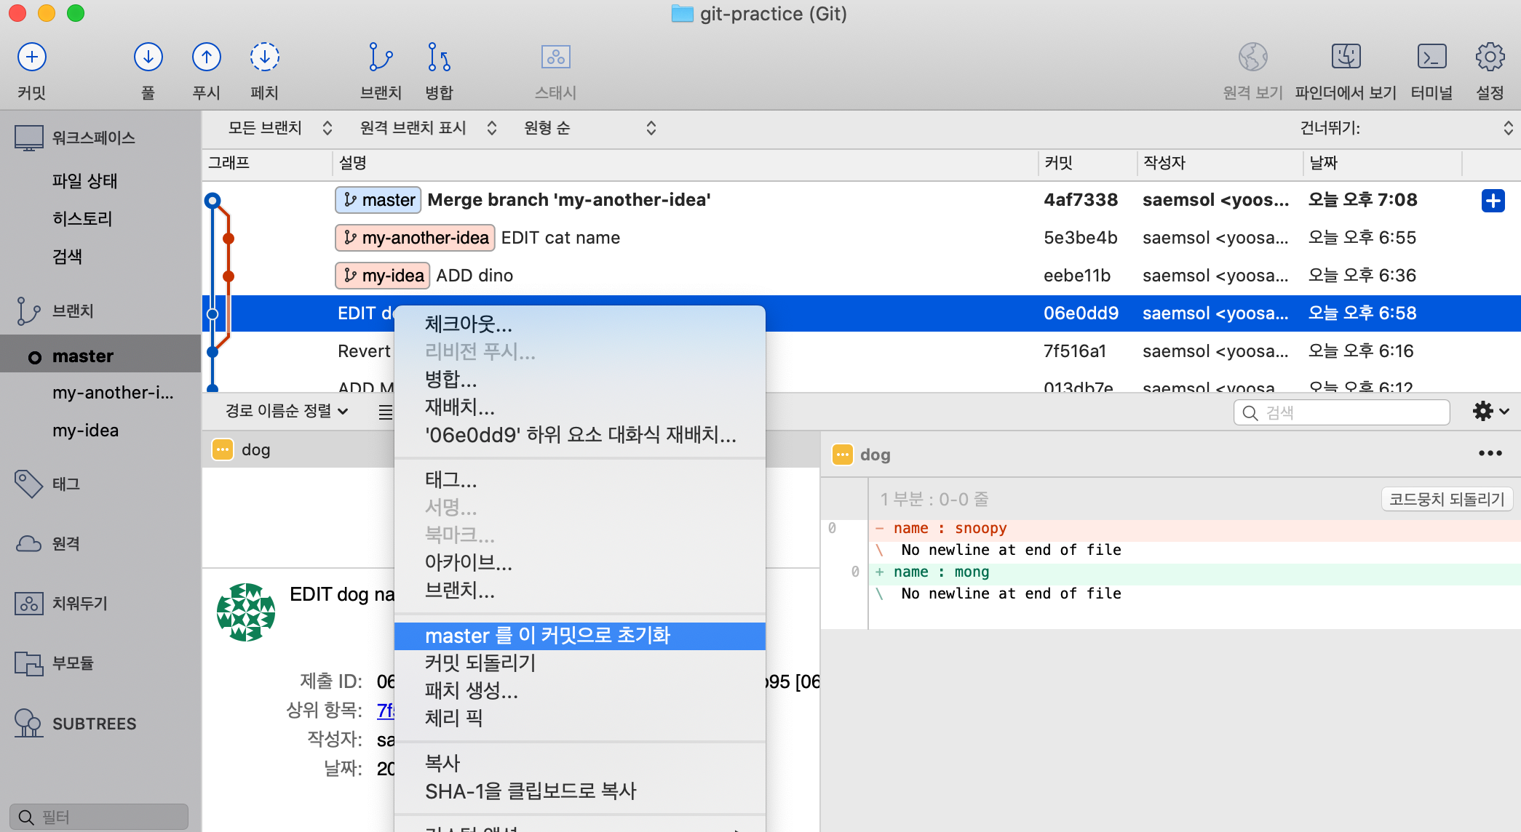Image resolution: width=1521 pixels, height=832 pixels.
Task: Click the 커밋 (Commit) toolbar icon
Action: (32, 57)
